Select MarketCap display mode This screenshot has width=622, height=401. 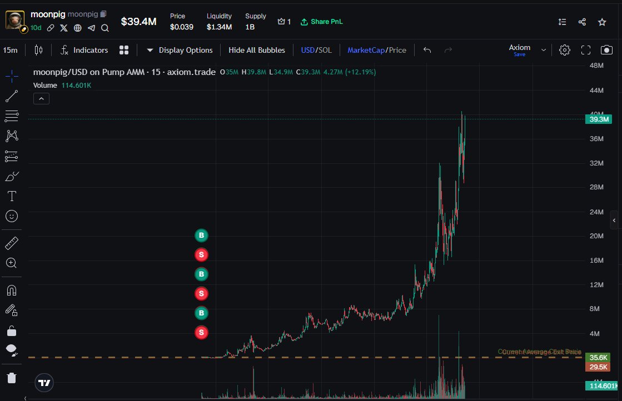tap(366, 50)
